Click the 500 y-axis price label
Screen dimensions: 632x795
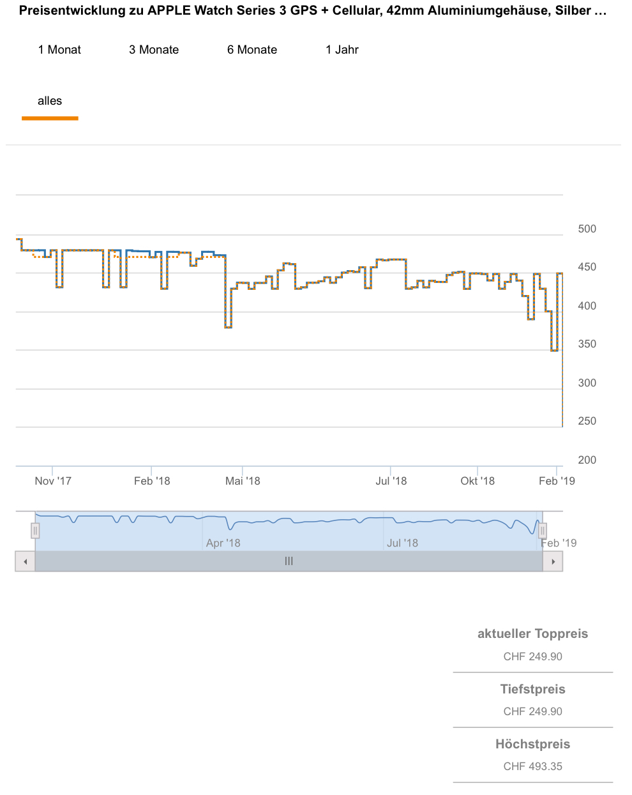587,229
